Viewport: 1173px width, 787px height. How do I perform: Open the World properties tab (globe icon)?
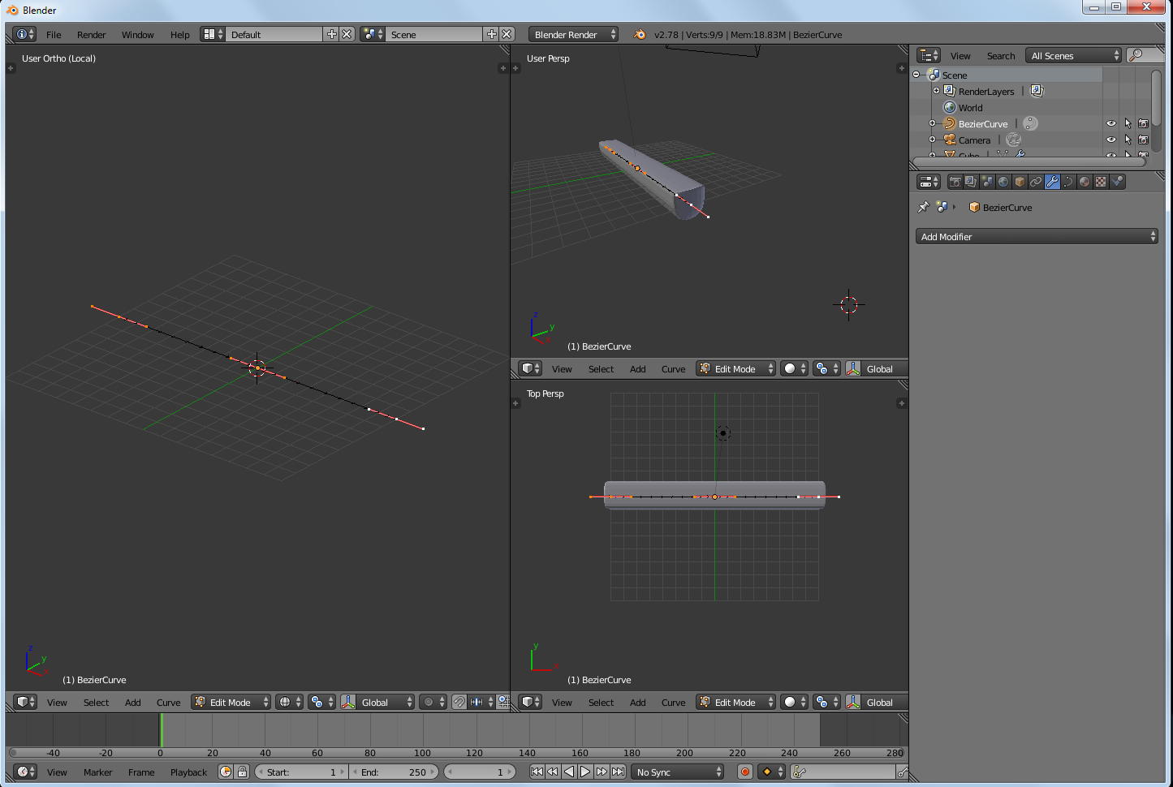(x=1003, y=182)
